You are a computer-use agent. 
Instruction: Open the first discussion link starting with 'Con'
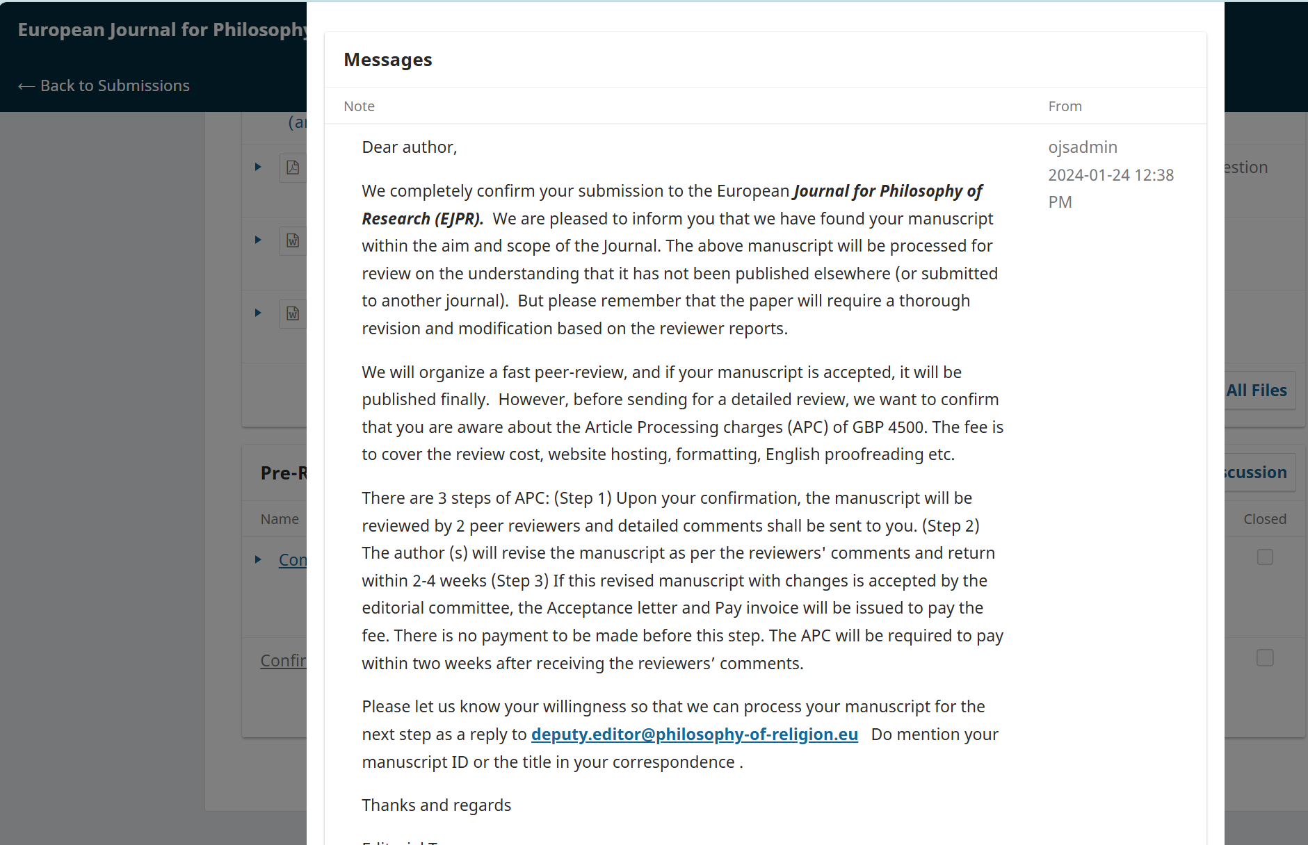(x=292, y=560)
